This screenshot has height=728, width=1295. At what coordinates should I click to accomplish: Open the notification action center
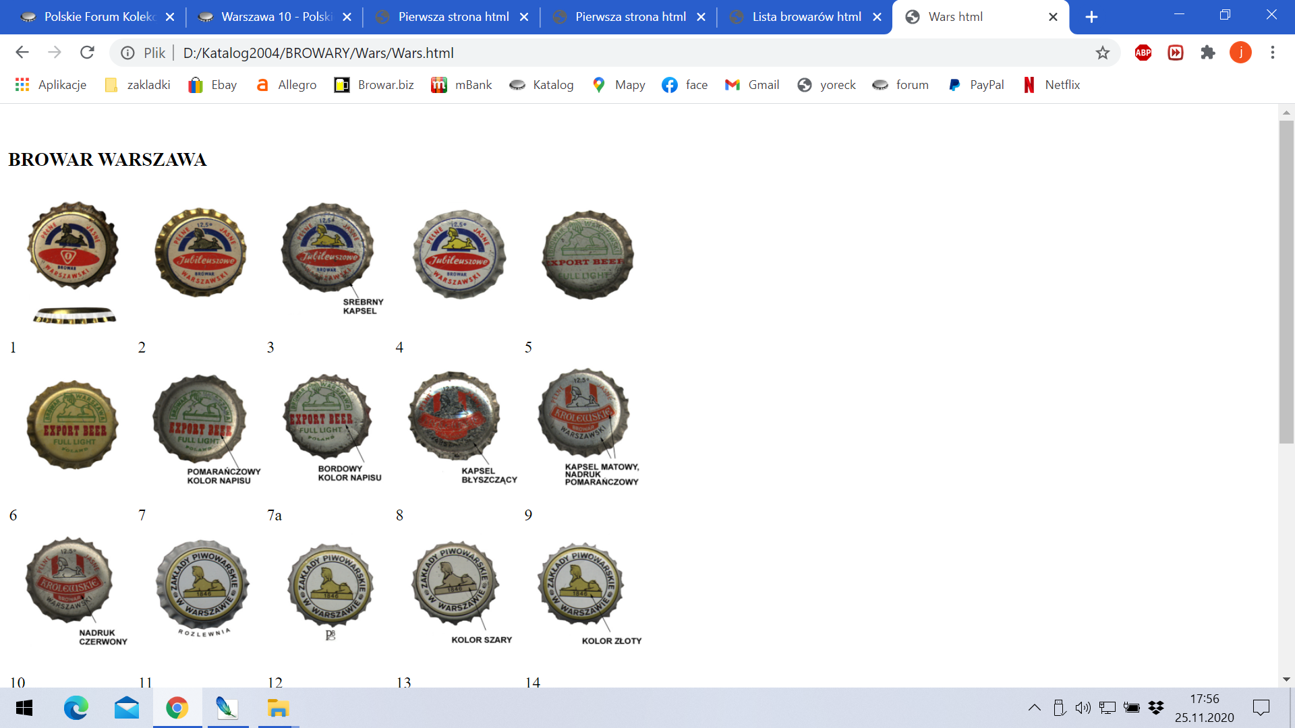click(x=1261, y=708)
